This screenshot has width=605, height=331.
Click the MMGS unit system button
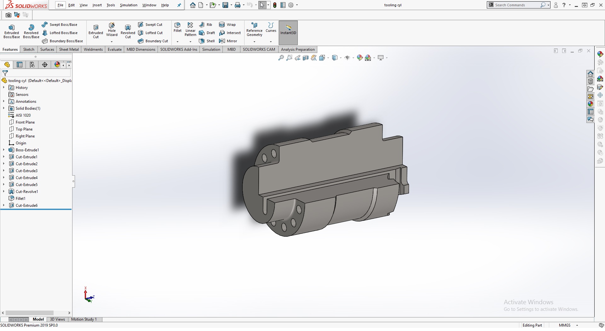[x=564, y=325]
